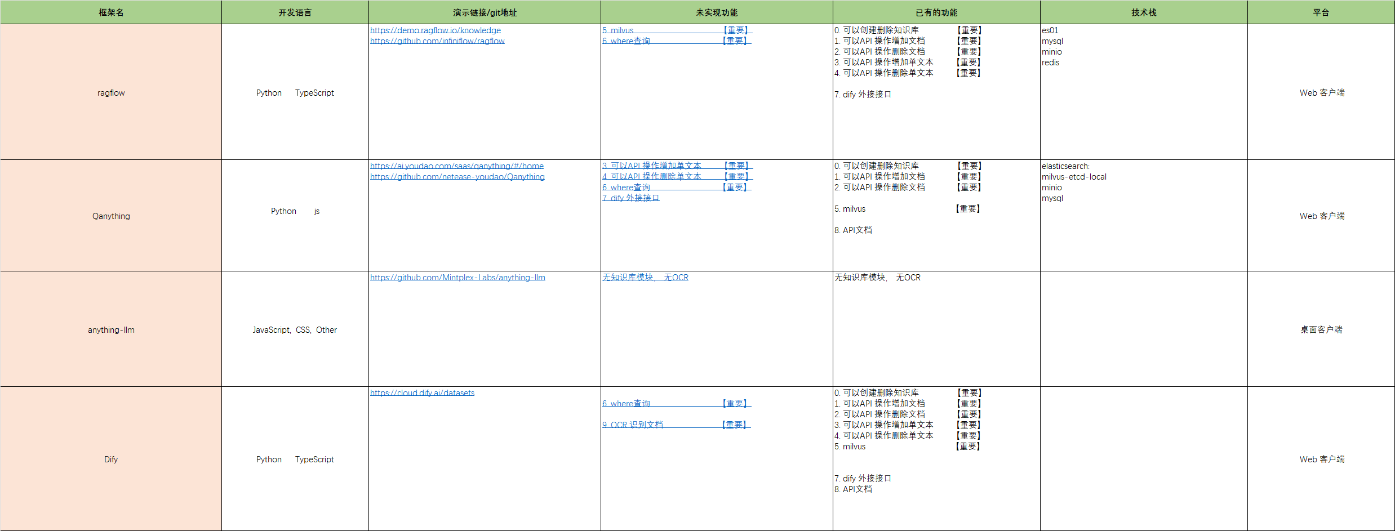Click '5. milvus' in Dify existing features

850,447
